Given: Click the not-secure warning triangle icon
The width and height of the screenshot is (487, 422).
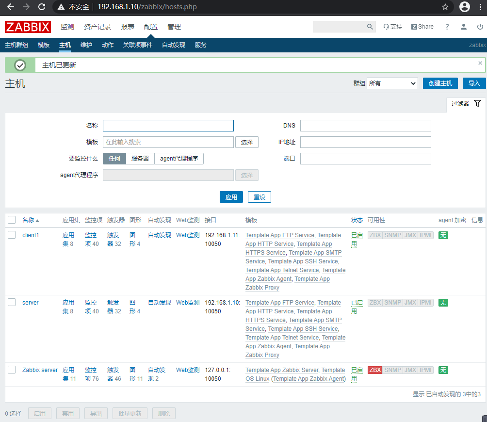Looking at the screenshot, I should [61, 7].
